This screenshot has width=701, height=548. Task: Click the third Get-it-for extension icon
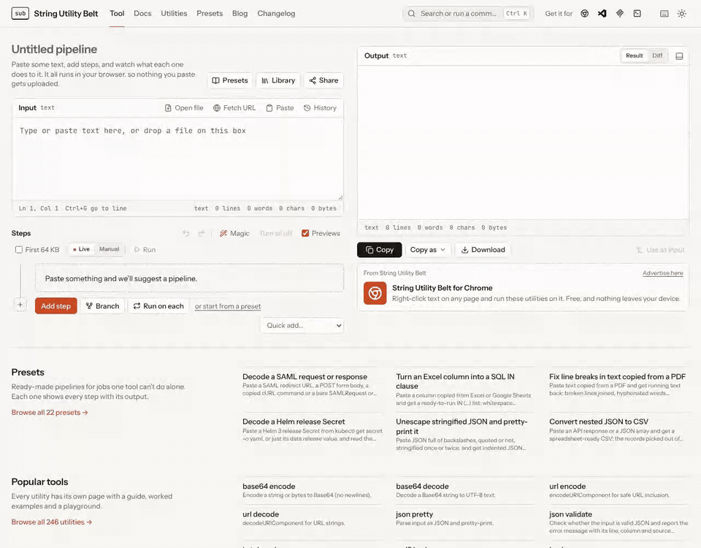(x=620, y=13)
